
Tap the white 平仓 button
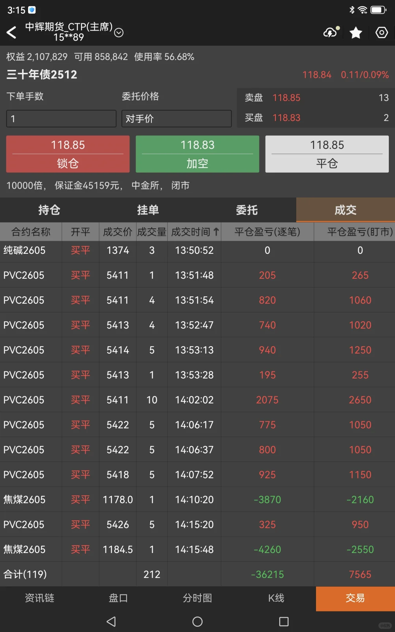click(x=327, y=154)
